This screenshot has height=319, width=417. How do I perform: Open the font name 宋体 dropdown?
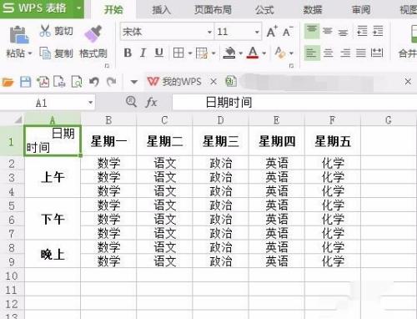point(209,32)
